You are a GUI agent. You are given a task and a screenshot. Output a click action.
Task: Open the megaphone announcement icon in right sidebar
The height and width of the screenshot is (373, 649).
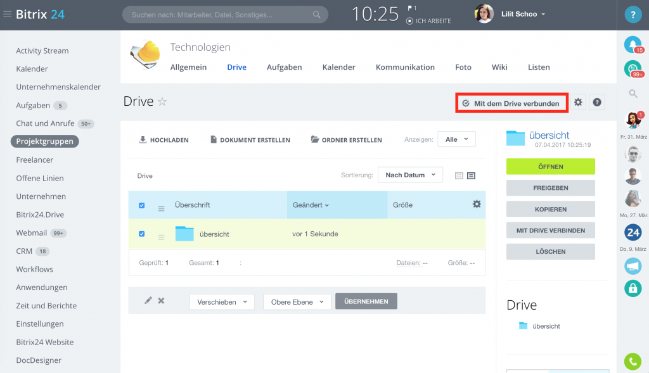[633, 266]
